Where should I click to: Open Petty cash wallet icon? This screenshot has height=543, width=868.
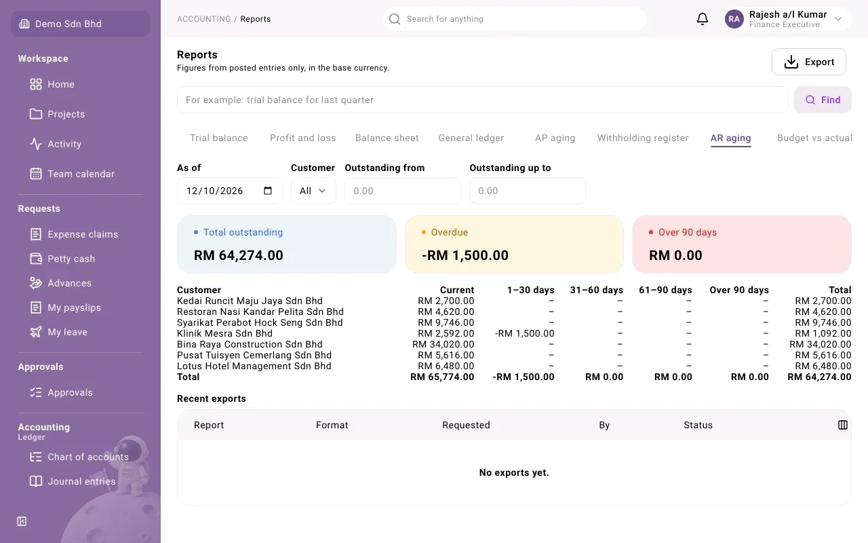click(x=36, y=259)
